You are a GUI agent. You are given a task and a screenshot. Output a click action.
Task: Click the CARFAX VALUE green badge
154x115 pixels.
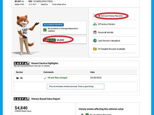49,40
